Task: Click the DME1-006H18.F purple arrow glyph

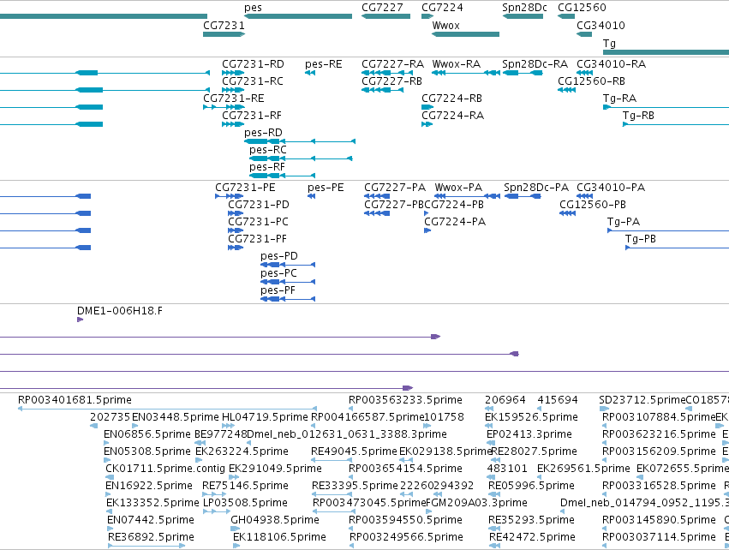Action: click(x=80, y=320)
